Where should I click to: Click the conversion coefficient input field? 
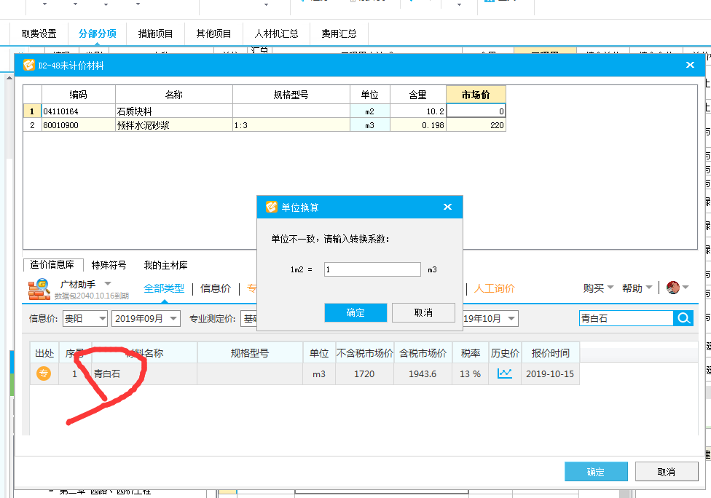click(x=372, y=269)
